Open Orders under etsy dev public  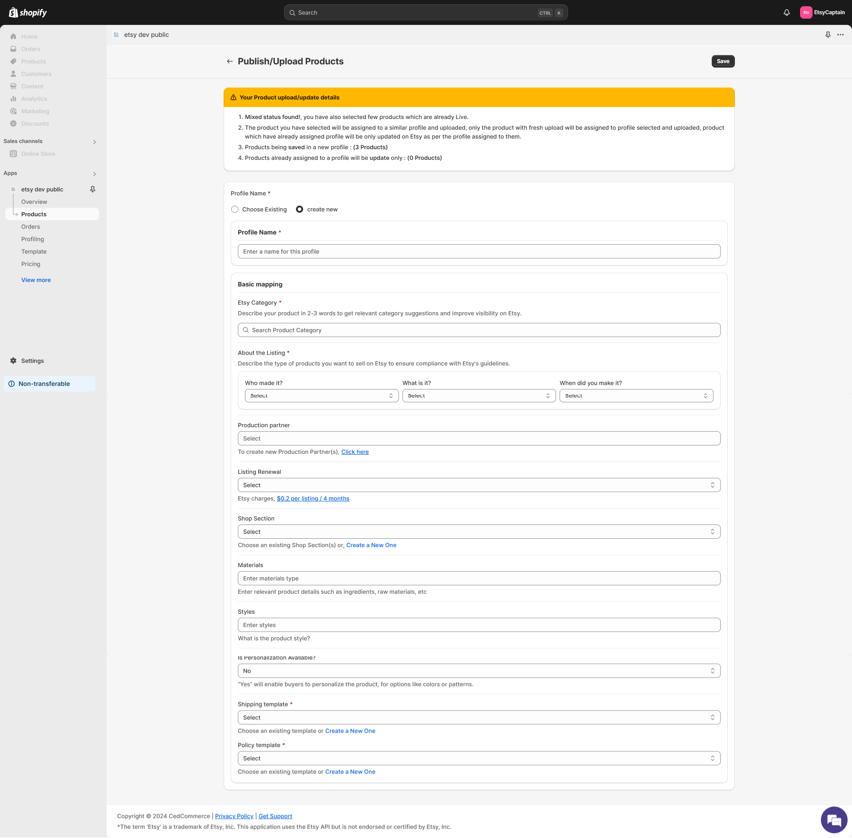click(x=31, y=226)
